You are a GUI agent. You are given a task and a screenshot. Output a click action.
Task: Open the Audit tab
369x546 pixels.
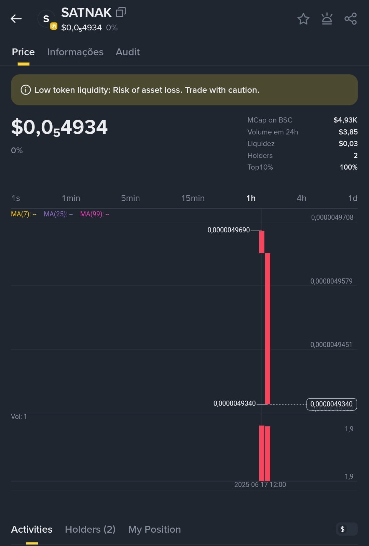(x=128, y=52)
